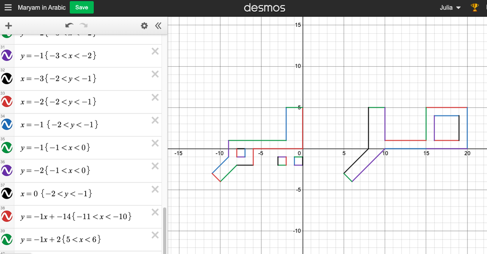Open the hamburger menu next to graph title
The image size is (487, 254).
point(8,7)
